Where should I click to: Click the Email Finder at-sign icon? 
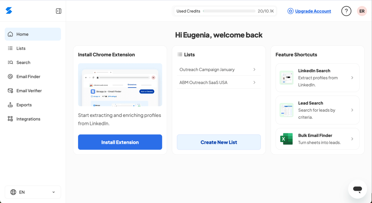click(10, 77)
